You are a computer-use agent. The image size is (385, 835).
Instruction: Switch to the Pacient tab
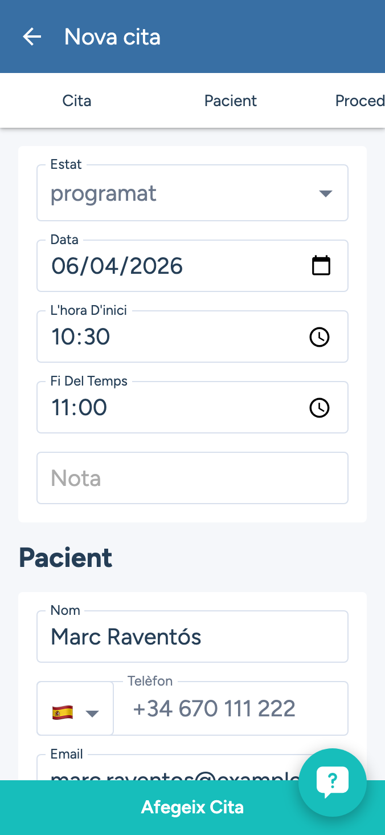coord(231,101)
